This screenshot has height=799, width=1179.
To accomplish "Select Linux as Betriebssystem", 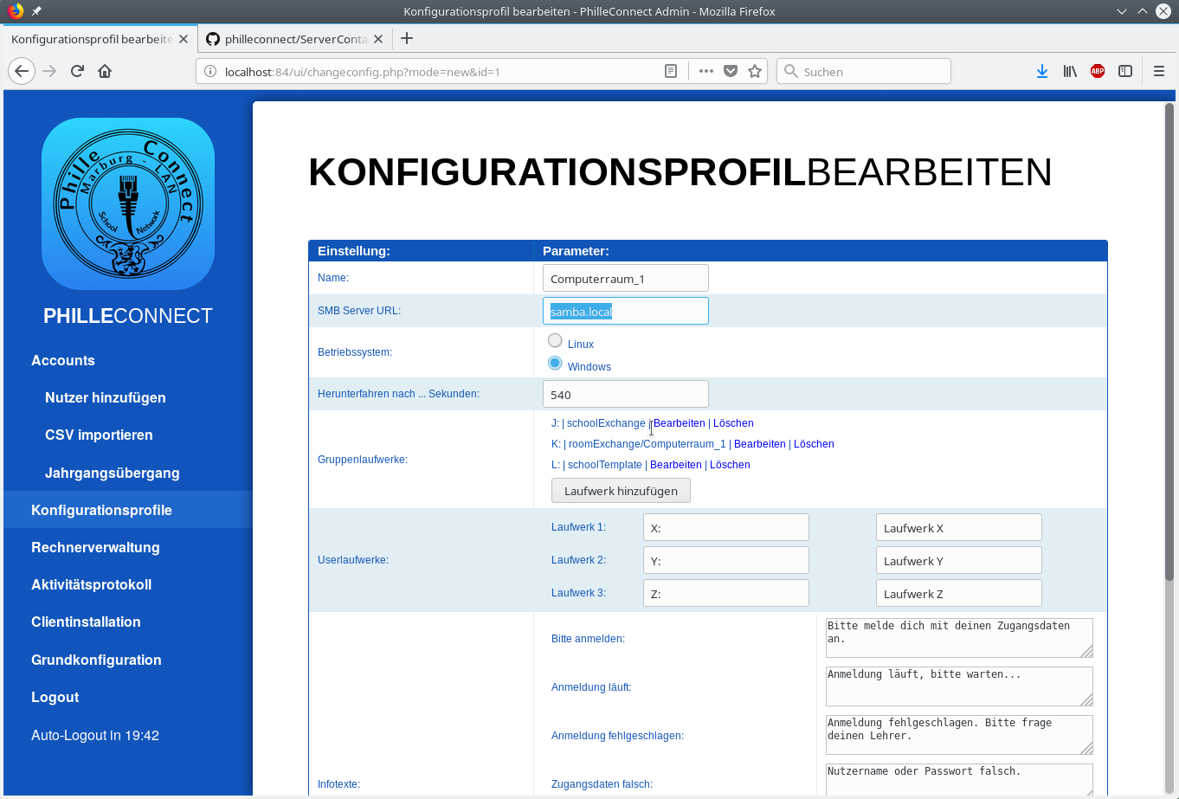I will coord(555,341).
